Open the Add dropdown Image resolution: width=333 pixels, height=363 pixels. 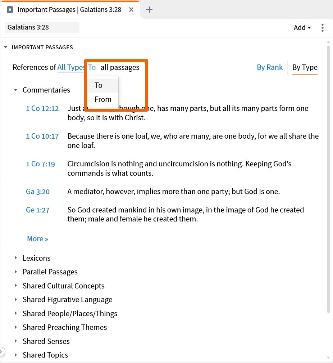[302, 27]
